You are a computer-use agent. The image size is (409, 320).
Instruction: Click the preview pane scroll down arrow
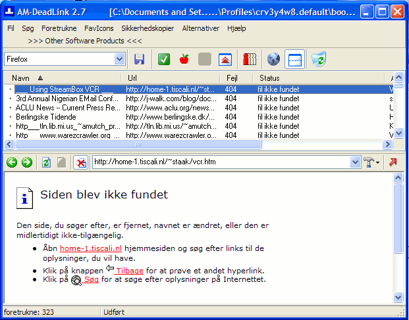[x=398, y=297]
